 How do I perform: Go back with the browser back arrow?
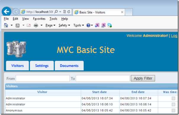[x=7, y=12]
